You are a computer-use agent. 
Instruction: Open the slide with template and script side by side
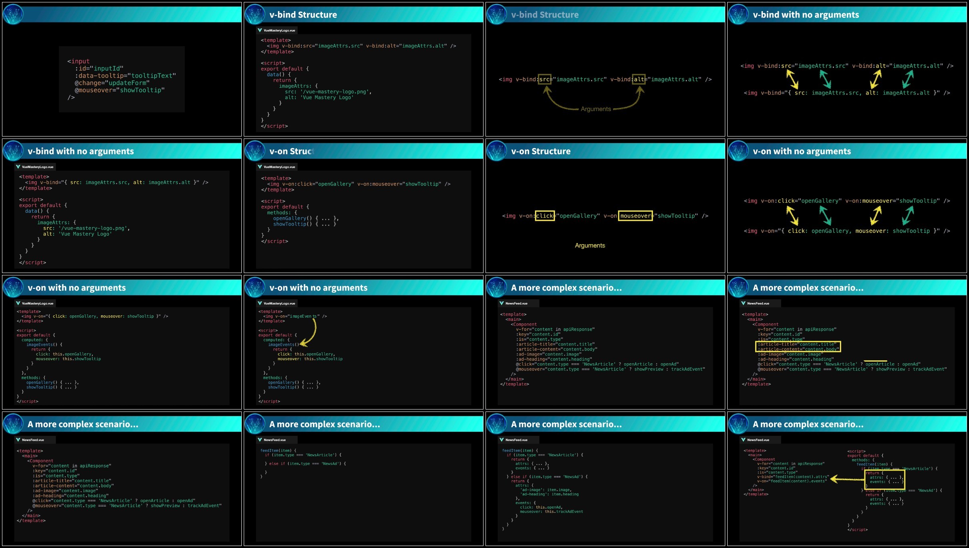coord(847,479)
